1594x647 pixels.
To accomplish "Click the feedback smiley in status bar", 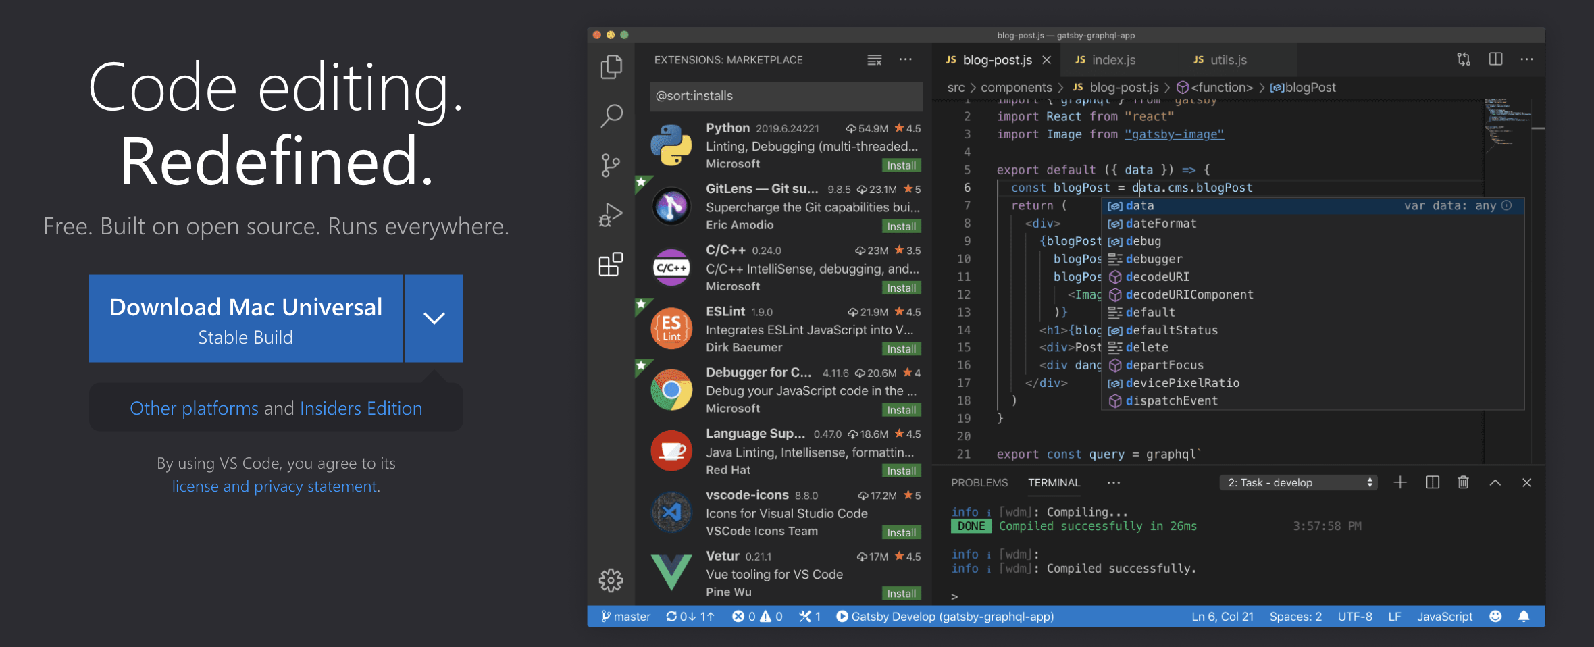I will [1495, 616].
